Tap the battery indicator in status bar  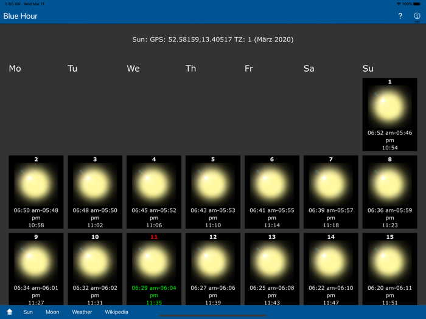[x=417, y=4]
